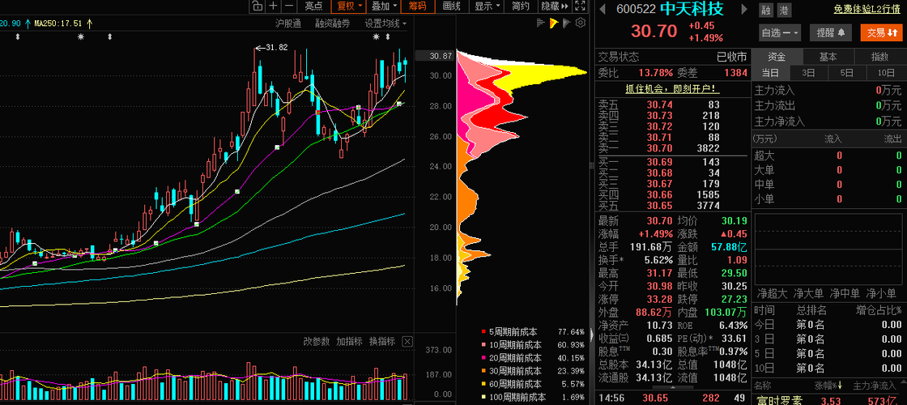
Task: Click the 融 margin trading badge
Action: coord(766,9)
